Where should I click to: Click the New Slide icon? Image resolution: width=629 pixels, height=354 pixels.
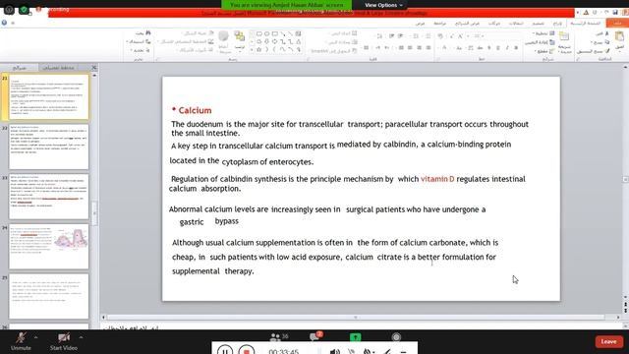pos(564,36)
